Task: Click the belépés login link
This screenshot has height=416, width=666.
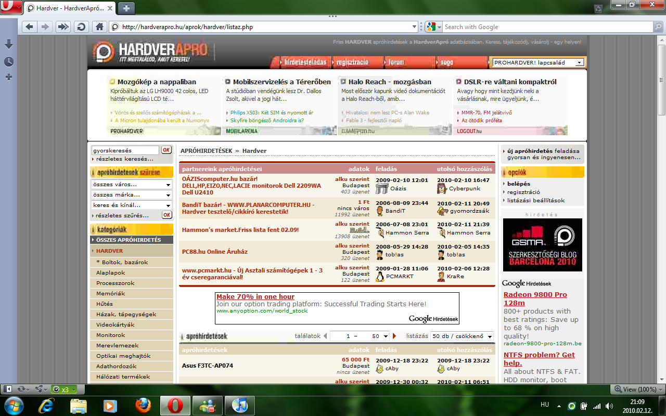Action: point(519,184)
